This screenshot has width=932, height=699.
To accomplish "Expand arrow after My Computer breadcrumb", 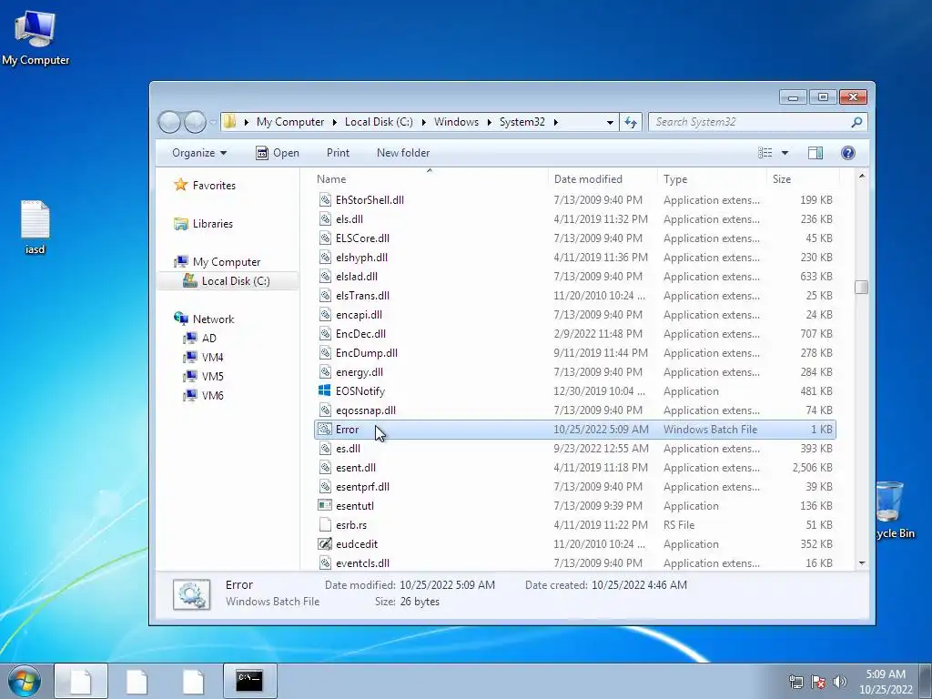I will (x=335, y=122).
